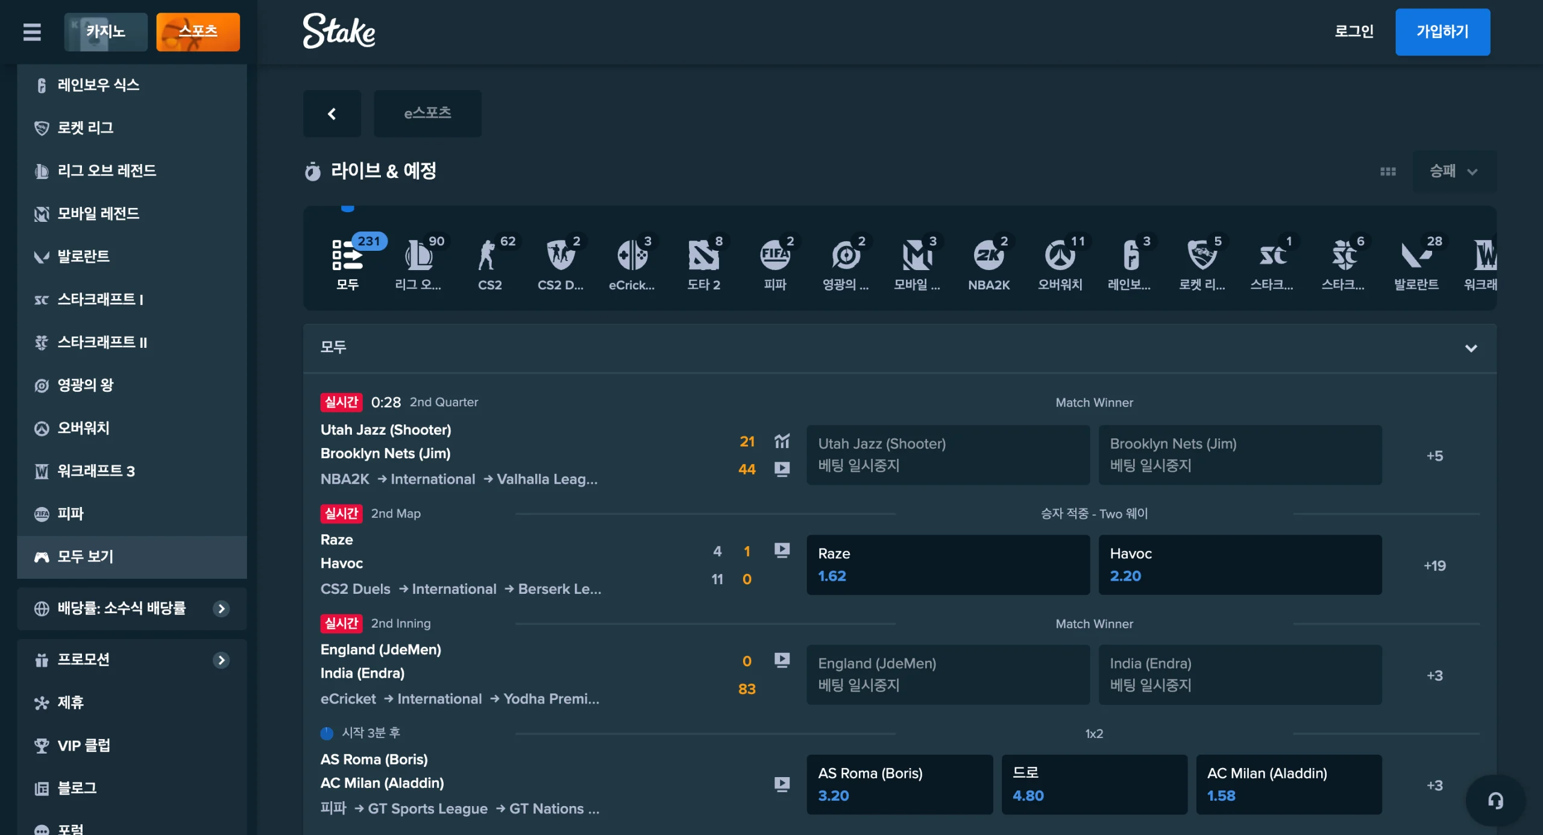Open live stream icon for AS Roma match

tap(782, 784)
